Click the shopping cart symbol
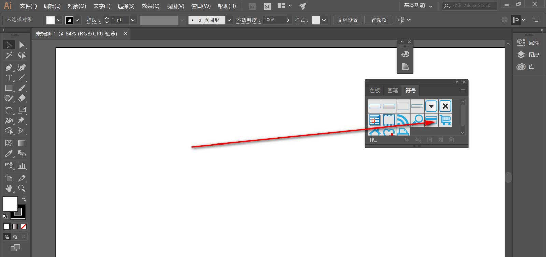The image size is (546, 257). [445, 120]
